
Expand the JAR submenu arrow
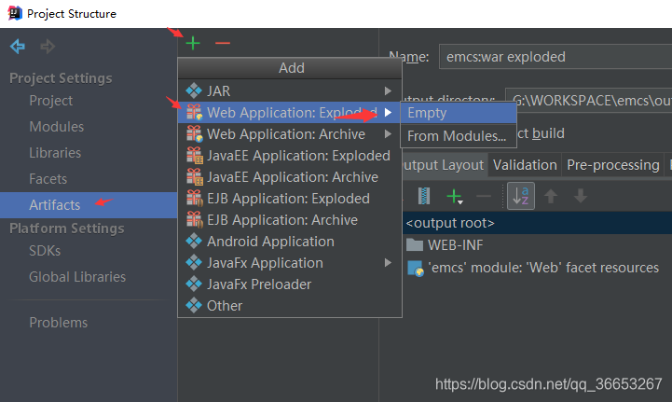tap(388, 90)
